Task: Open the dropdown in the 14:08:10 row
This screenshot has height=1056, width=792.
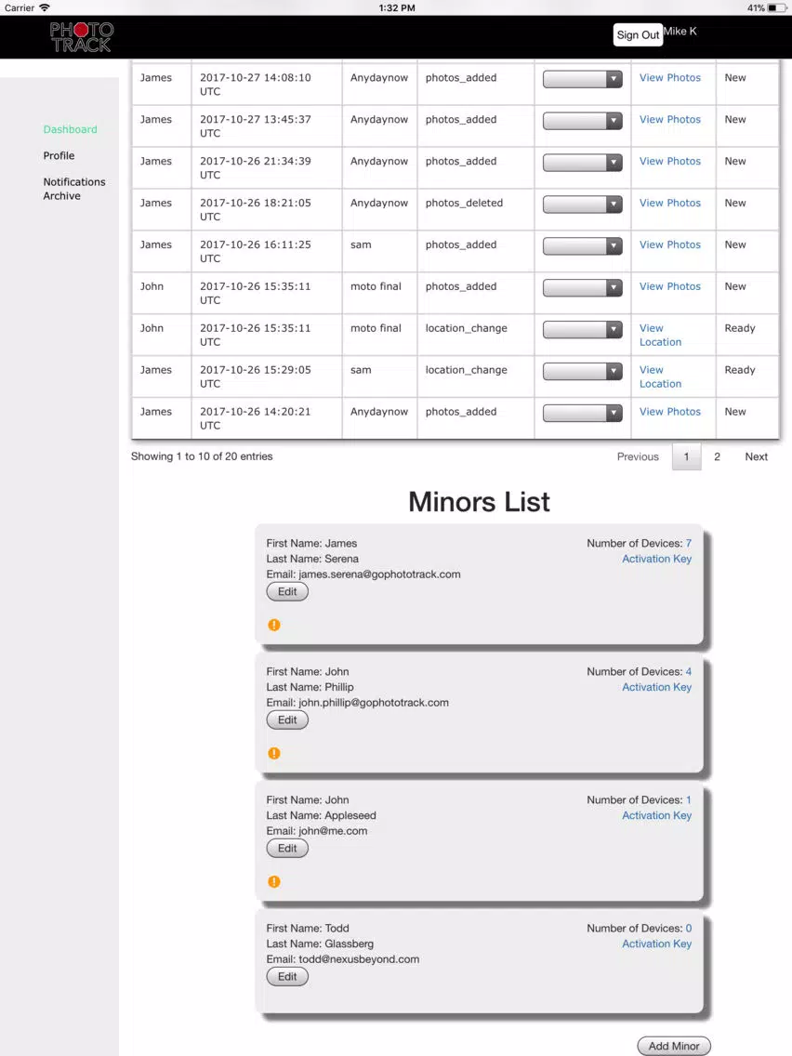Action: tap(583, 79)
